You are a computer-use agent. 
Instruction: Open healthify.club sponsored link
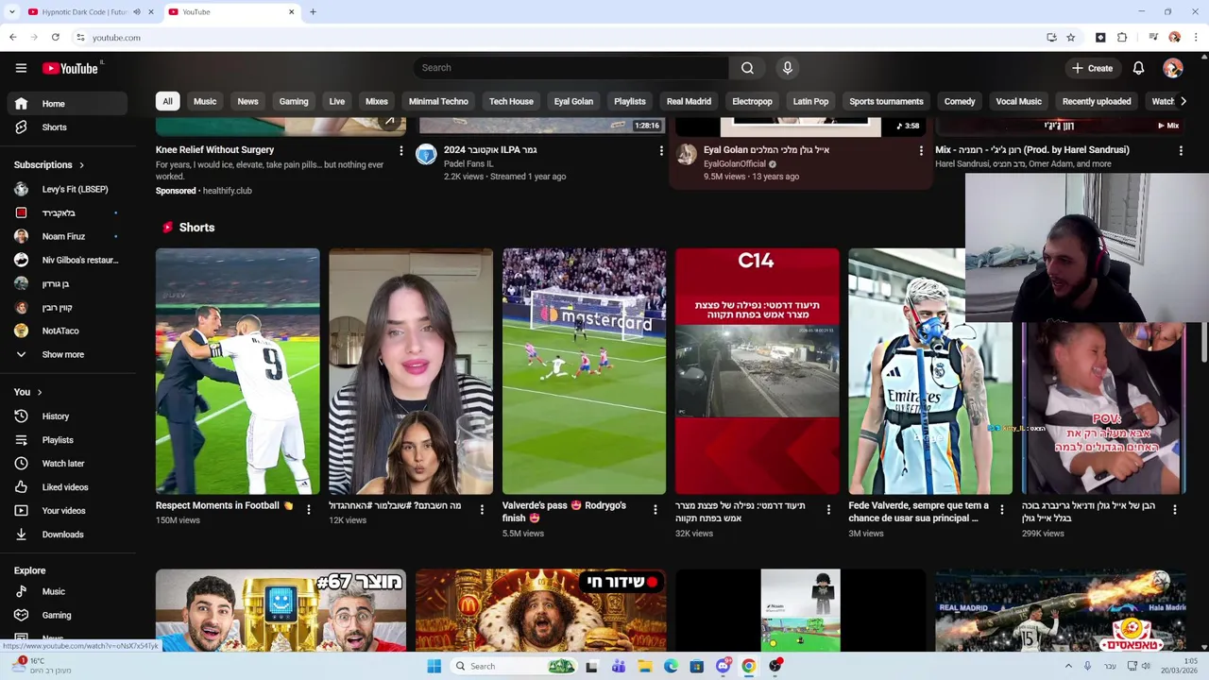click(227, 191)
